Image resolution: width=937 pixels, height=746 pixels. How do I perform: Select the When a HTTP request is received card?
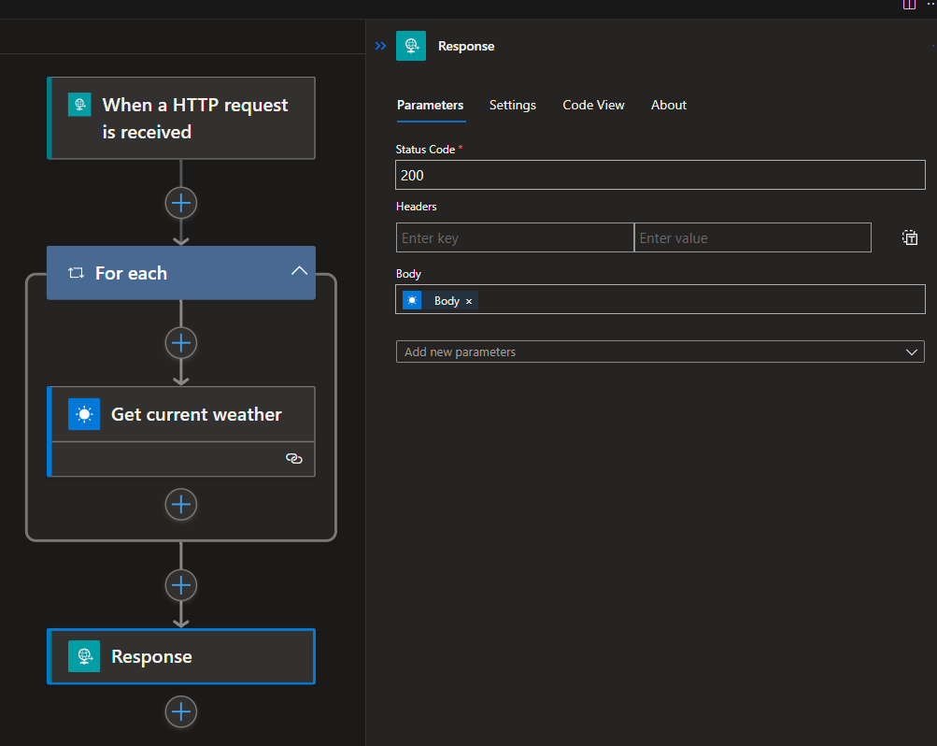(181, 119)
